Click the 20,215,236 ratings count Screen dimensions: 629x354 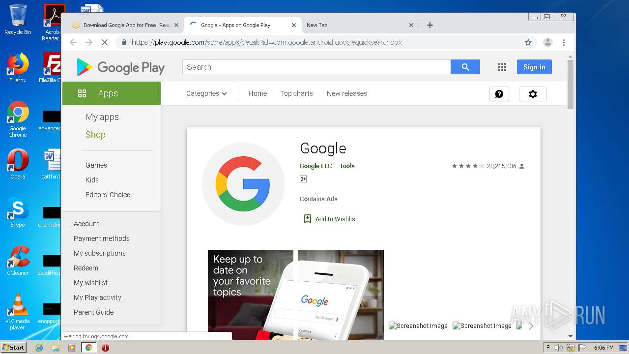[502, 166]
